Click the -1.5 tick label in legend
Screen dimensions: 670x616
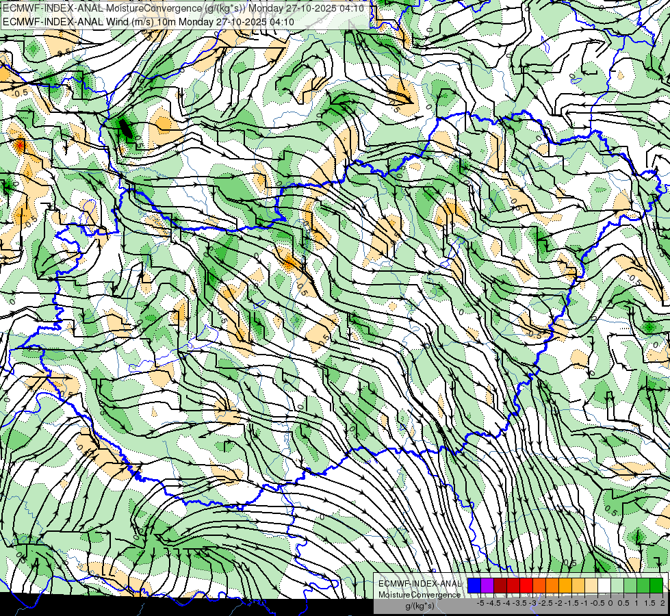(571, 603)
